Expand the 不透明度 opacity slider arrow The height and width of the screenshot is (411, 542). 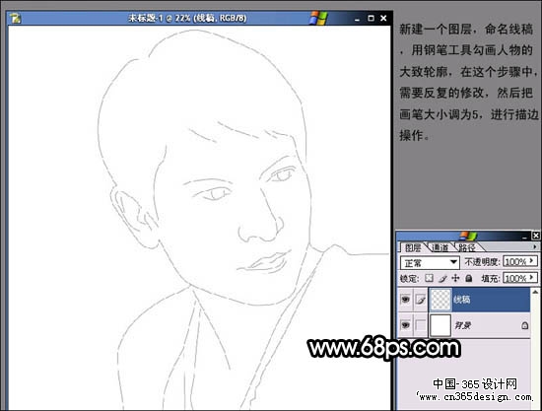click(531, 261)
